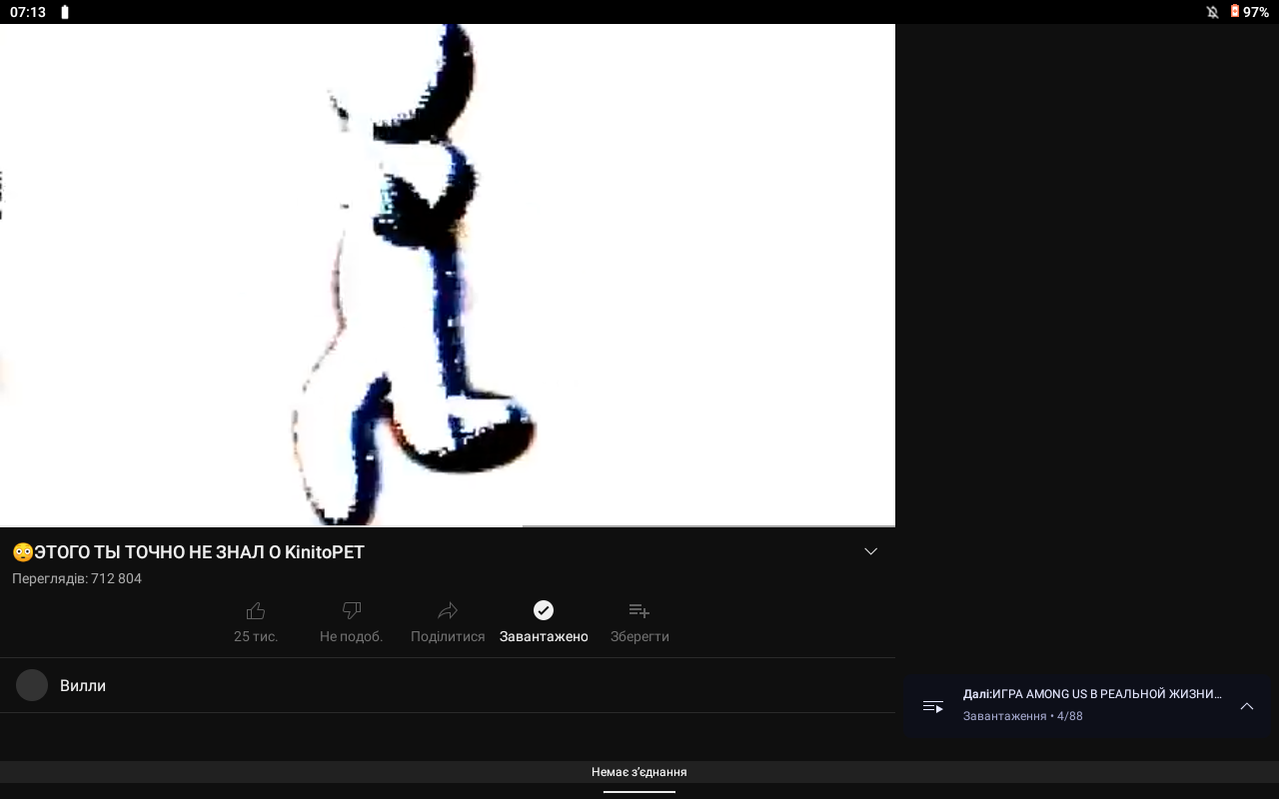The height and width of the screenshot is (799, 1279).
Task: Tap the Поділитися share arrow icon
Action: (448, 610)
